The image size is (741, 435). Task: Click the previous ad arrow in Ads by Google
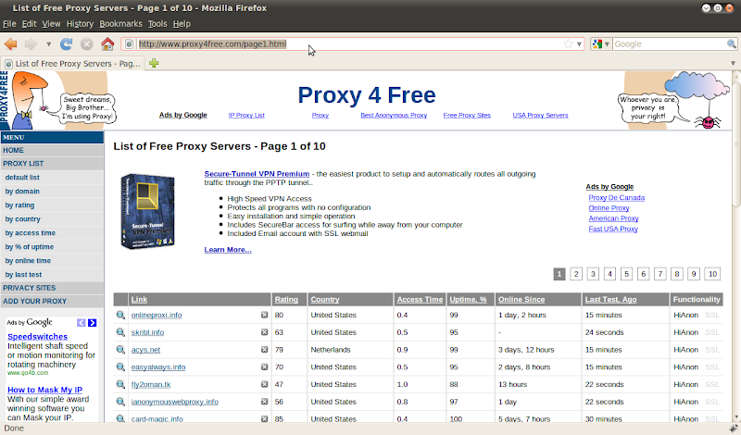pos(82,323)
